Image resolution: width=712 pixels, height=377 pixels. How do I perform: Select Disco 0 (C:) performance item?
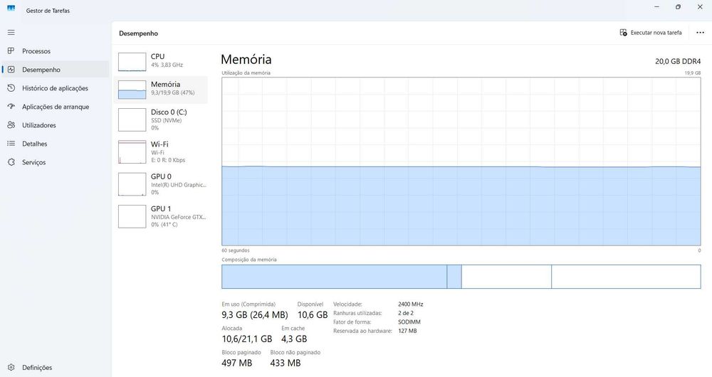pos(162,120)
